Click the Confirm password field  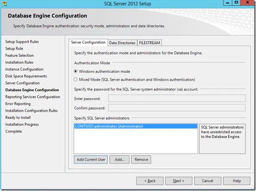pos(177,108)
